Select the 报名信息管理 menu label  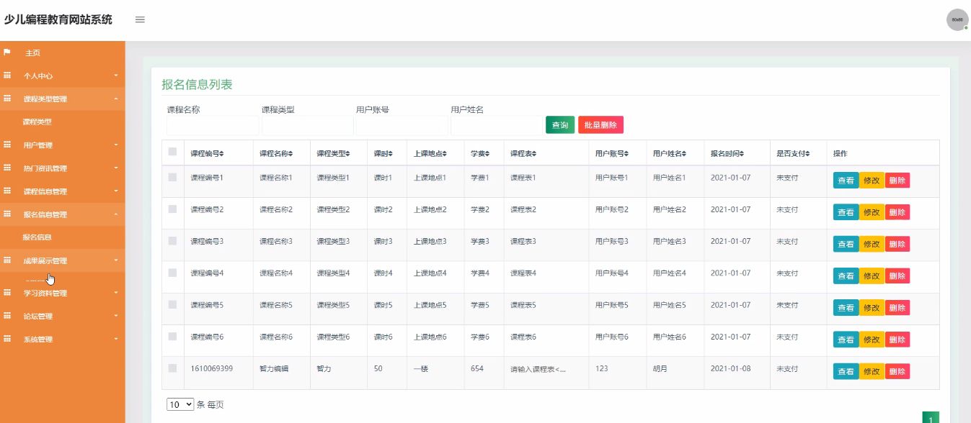[x=45, y=214]
